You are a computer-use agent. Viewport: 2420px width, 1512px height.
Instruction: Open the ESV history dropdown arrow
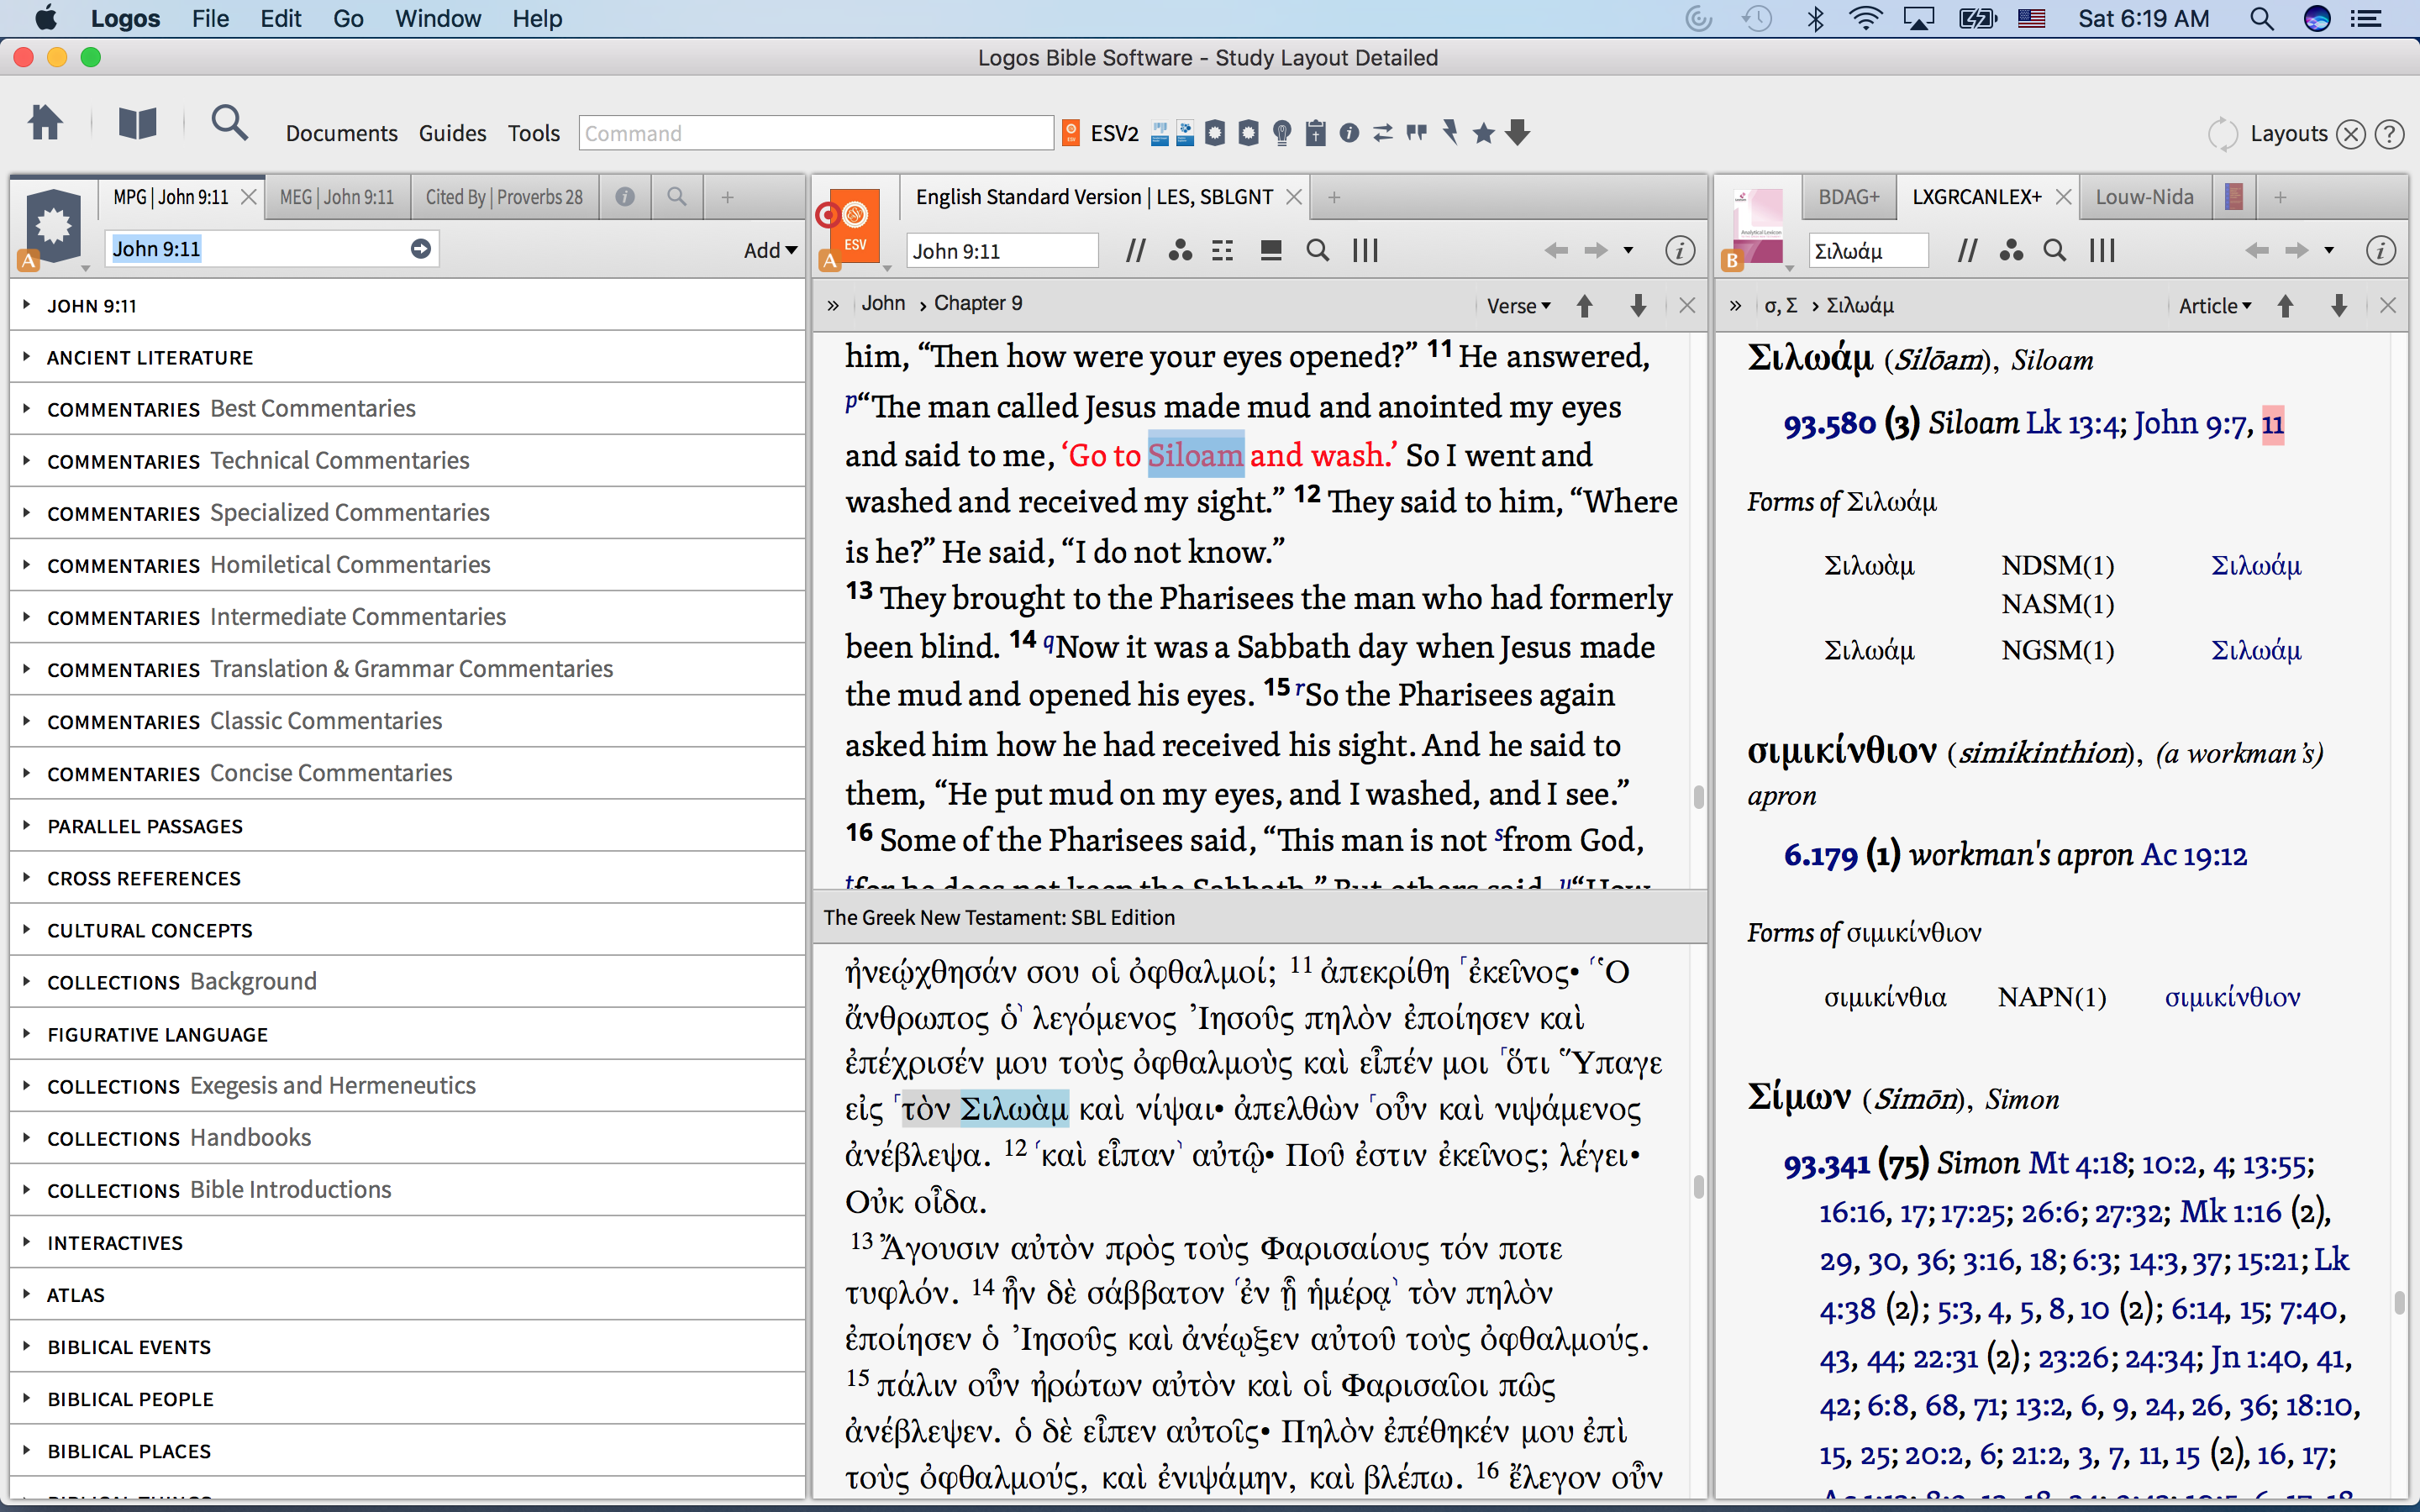[x=1628, y=250]
